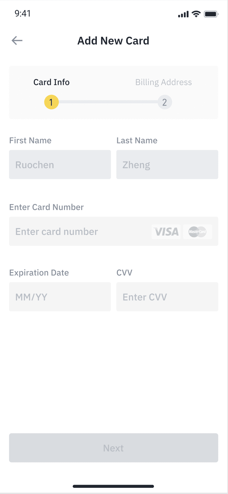Click the VISA card logo
The image size is (228, 494).
point(166,232)
